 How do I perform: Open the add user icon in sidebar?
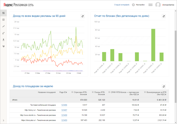(x=4, y=33)
